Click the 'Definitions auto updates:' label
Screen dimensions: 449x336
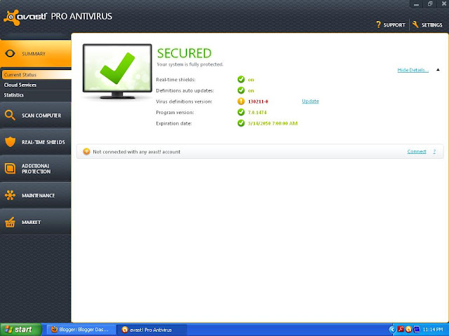(185, 90)
